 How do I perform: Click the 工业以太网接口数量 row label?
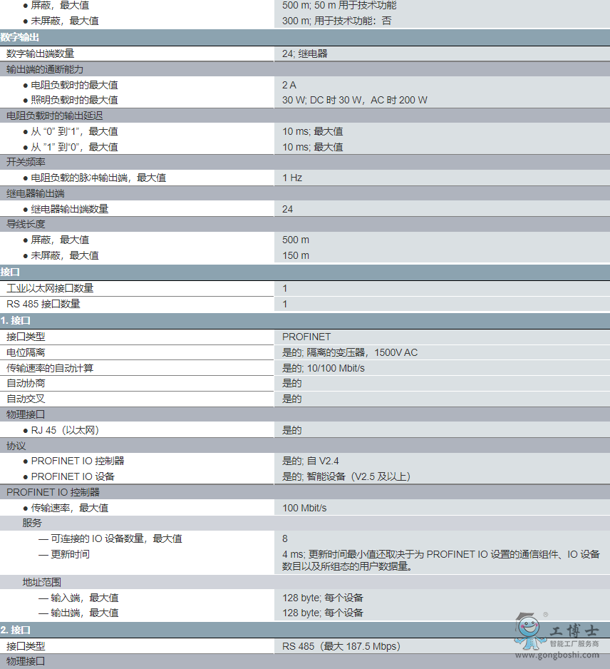(50, 288)
